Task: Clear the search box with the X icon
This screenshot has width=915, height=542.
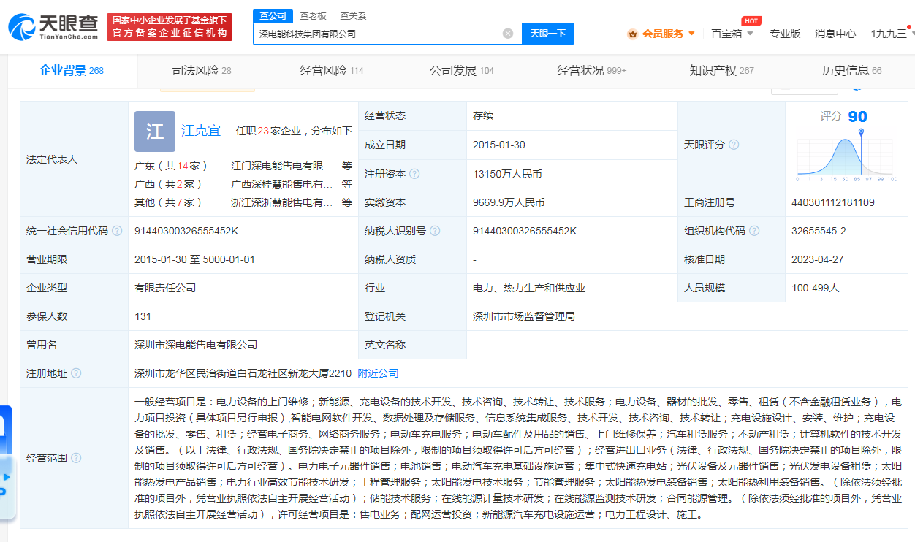Action: 508,34
